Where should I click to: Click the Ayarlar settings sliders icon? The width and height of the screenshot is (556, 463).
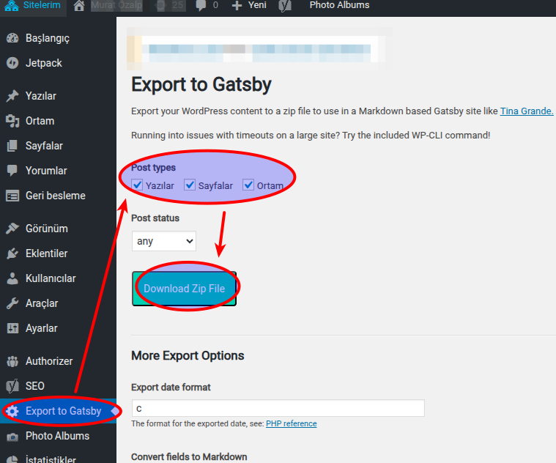pos(12,328)
